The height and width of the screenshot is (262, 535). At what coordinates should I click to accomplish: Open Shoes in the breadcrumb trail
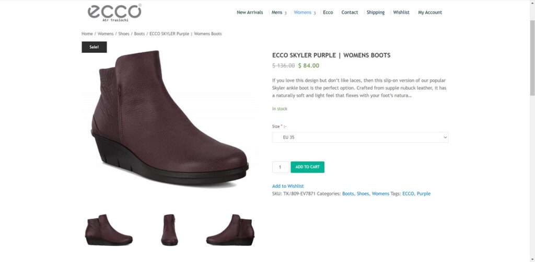[x=124, y=34]
